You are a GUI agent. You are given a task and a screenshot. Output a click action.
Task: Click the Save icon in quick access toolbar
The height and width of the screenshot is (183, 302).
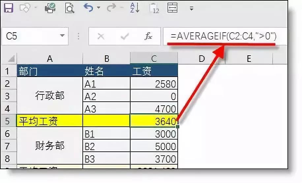coord(9,8)
